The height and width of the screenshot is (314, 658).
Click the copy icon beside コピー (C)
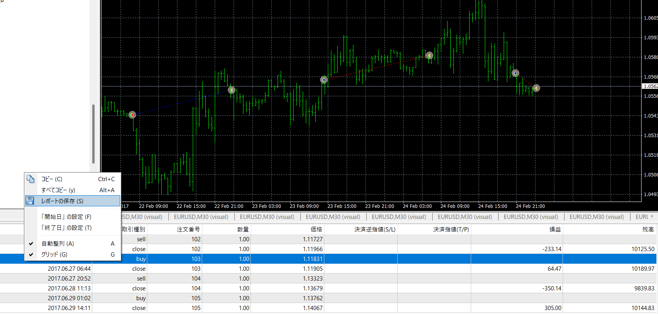pos(30,179)
